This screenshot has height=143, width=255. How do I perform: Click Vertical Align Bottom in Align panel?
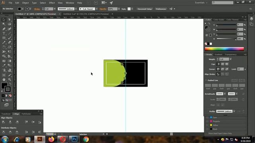point(40,122)
